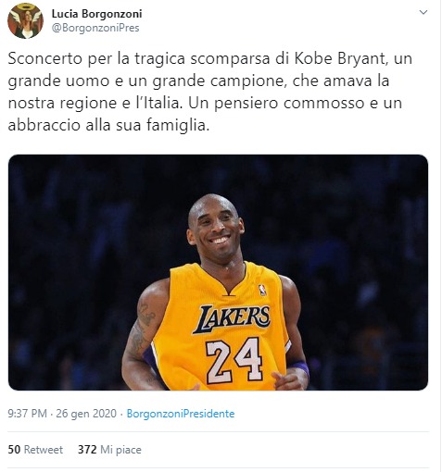Click the date 26 gen 2020

point(86,414)
